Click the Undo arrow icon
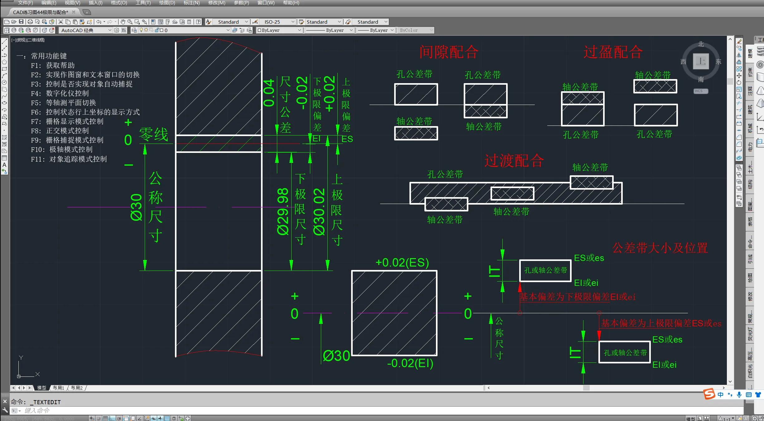Screen dimensions: 764x421 99,22
